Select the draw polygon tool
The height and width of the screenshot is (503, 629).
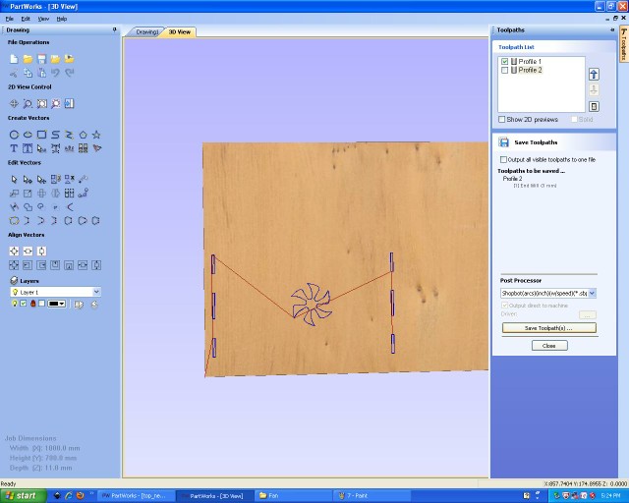click(x=83, y=135)
